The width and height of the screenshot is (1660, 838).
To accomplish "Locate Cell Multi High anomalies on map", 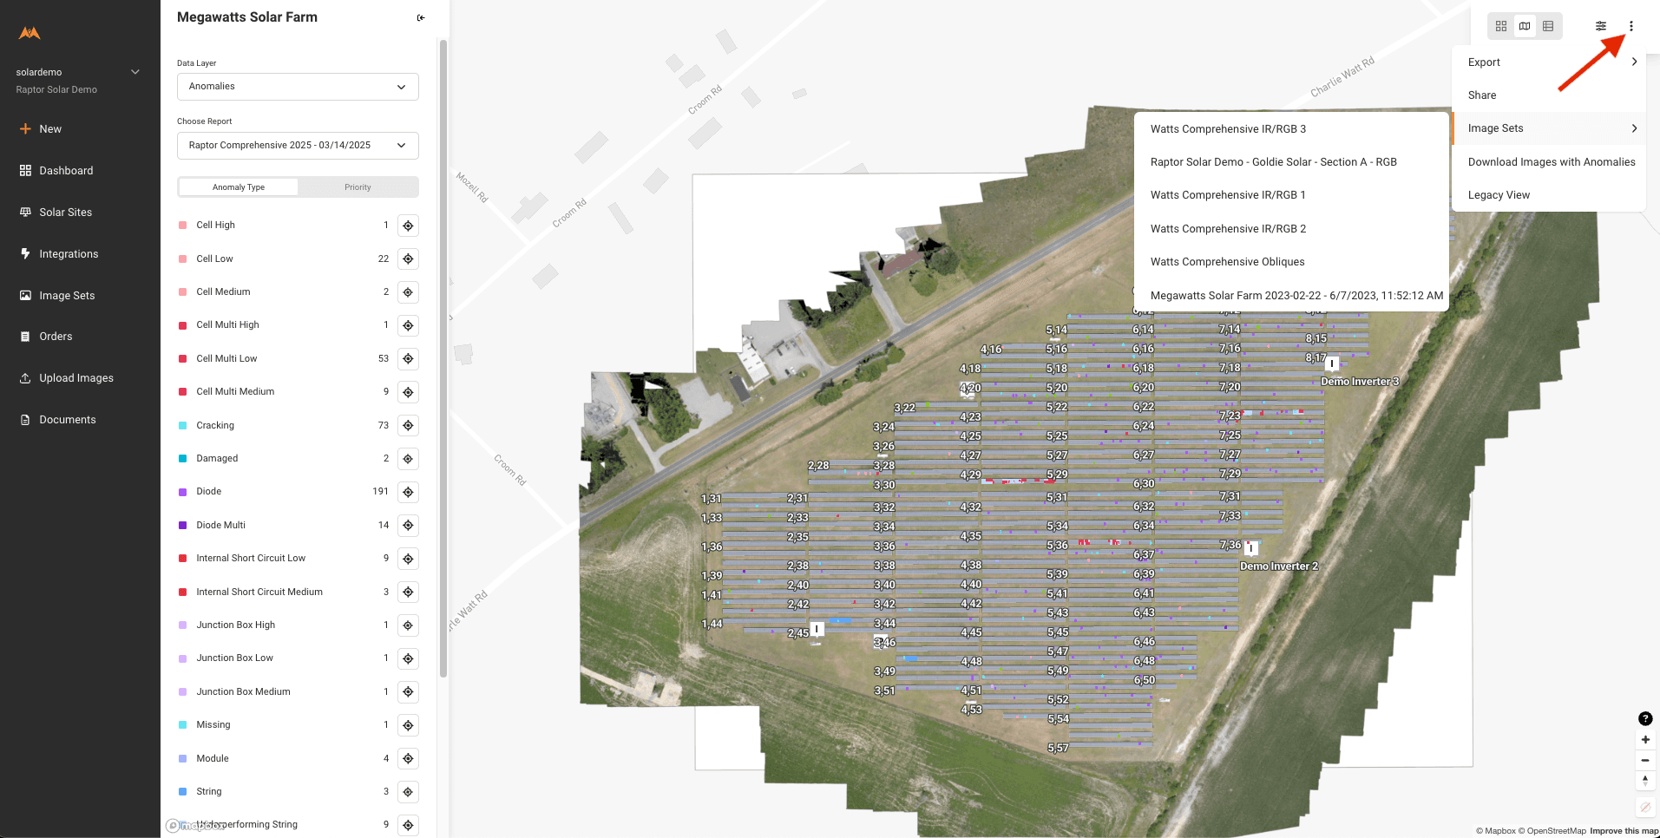I will 408,325.
